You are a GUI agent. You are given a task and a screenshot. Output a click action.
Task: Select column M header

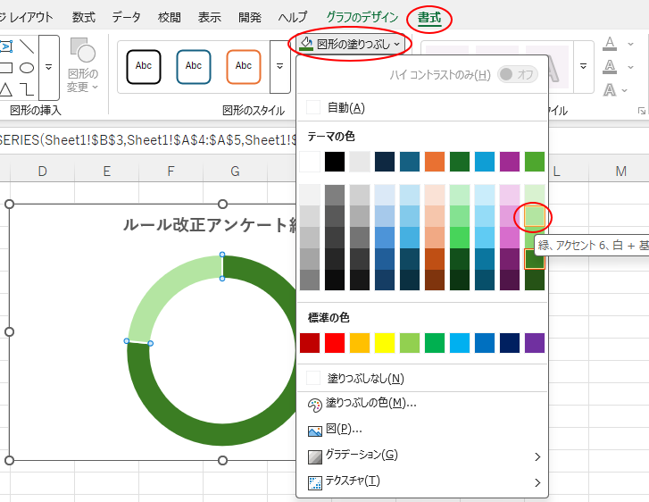(x=620, y=172)
